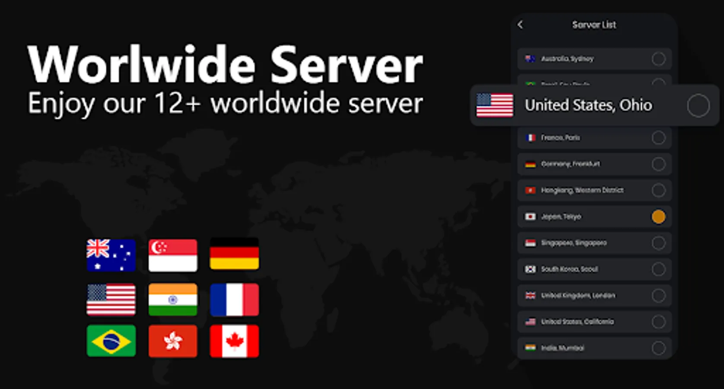
Task: Click the large Australia flag tile
Action: tap(111, 255)
